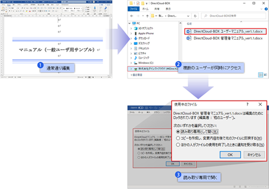This screenshot has height=189, width=269.
Task: Select コピーを作成 radio in the dimmed background dialog
Action: tap(139, 153)
